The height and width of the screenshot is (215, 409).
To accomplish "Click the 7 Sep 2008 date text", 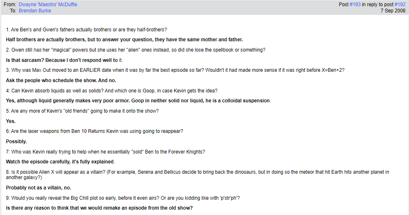I will click(x=393, y=11).
